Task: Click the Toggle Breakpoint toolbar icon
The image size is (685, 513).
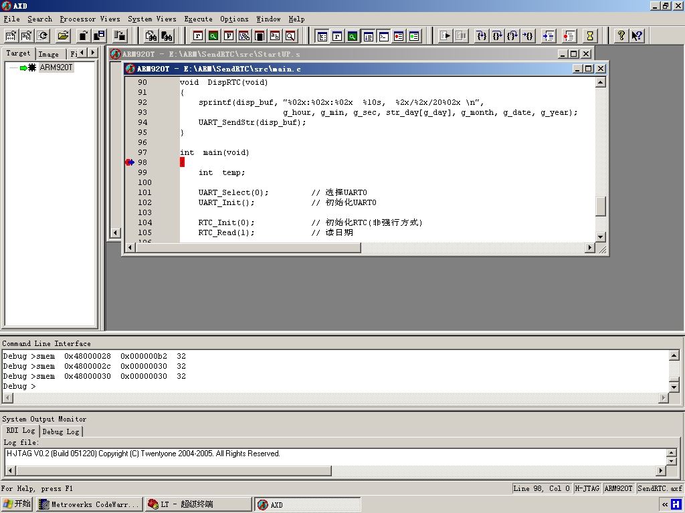Action: (x=569, y=36)
